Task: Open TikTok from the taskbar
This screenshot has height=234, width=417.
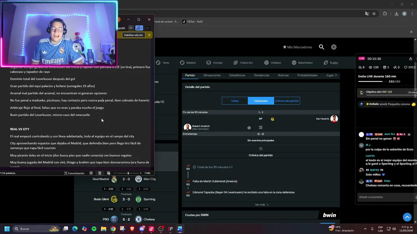Action: click(151, 229)
